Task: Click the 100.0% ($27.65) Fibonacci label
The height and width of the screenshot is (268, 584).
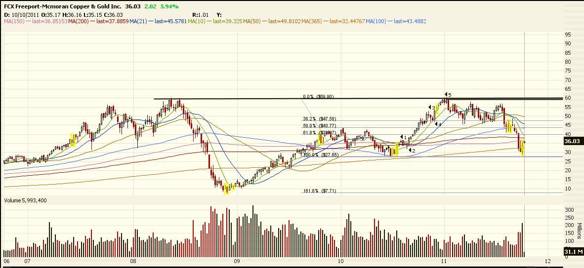Action: click(320, 154)
